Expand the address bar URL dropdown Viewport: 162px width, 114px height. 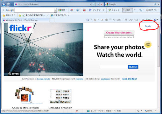click(x=90, y=4)
